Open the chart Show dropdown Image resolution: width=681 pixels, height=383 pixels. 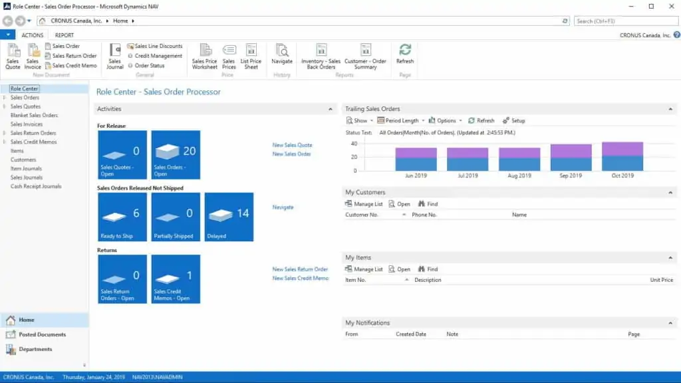coord(360,121)
